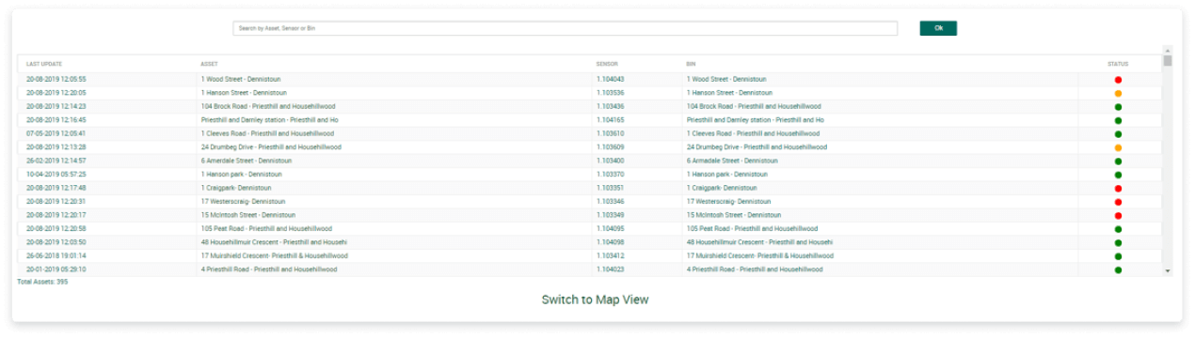Click bin entry 24 Drumbeg Drive
This screenshot has height=338, width=1195.
point(757,147)
